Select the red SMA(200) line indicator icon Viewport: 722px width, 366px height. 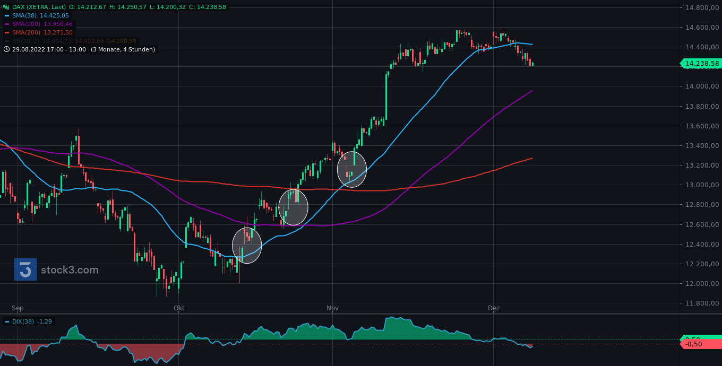click(7, 32)
